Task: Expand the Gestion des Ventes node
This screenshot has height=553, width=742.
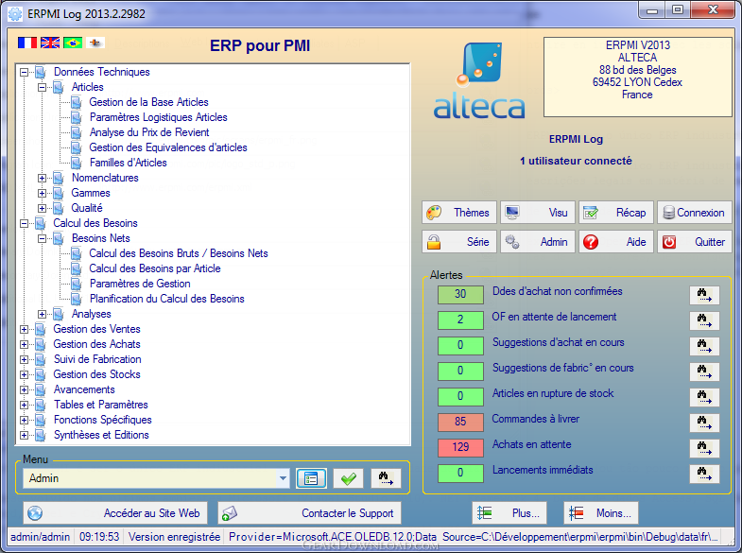Action: coord(25,330)
